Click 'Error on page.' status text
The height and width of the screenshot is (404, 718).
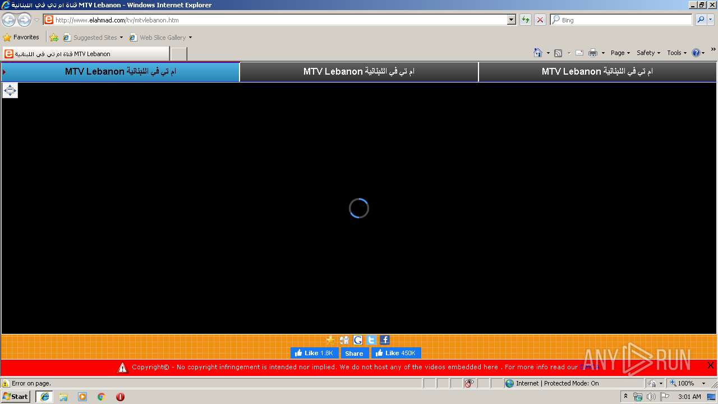[x=31, y=383]
